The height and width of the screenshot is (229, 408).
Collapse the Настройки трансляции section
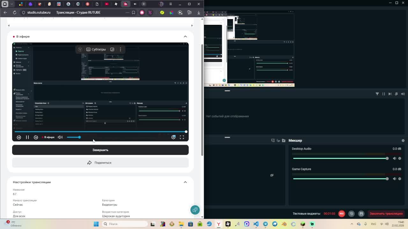point(185,182)
